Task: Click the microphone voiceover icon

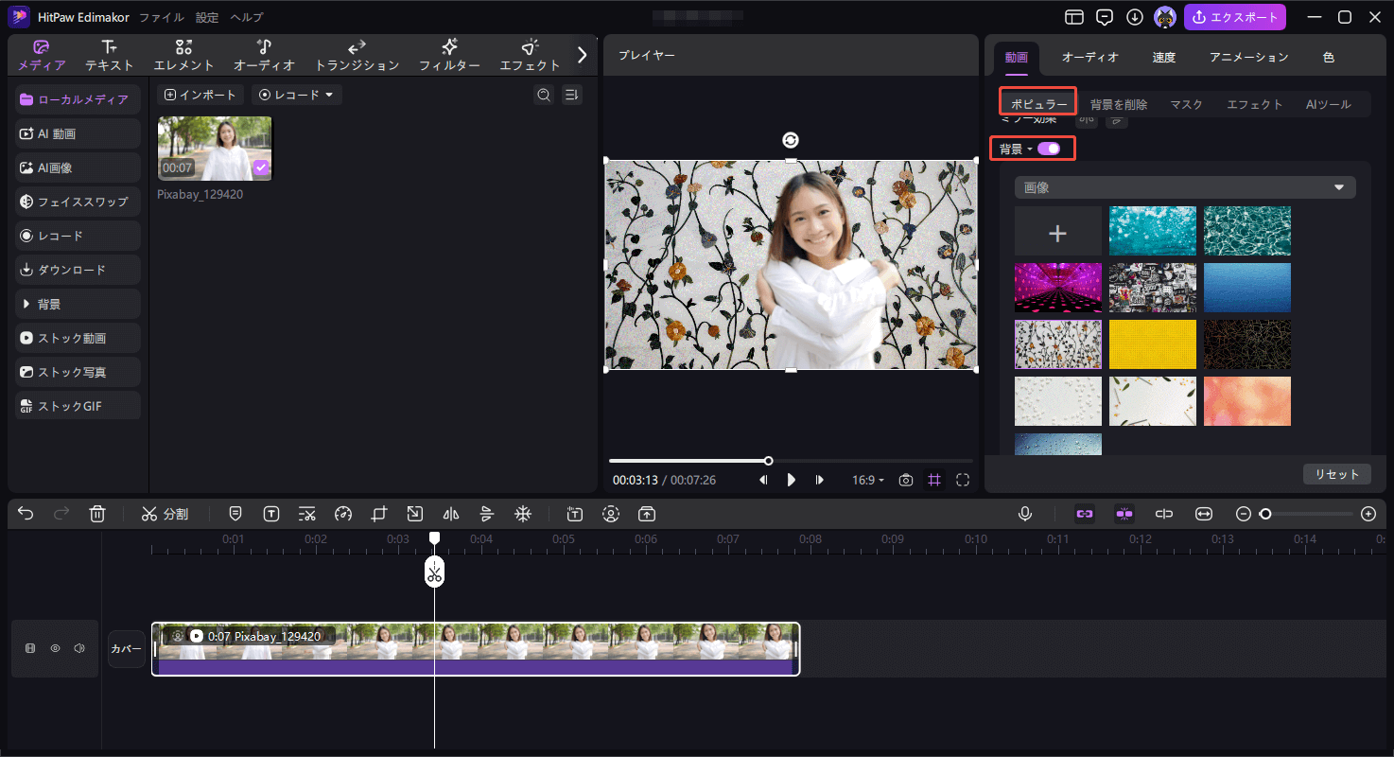Action: click(x=1025, y=514)
